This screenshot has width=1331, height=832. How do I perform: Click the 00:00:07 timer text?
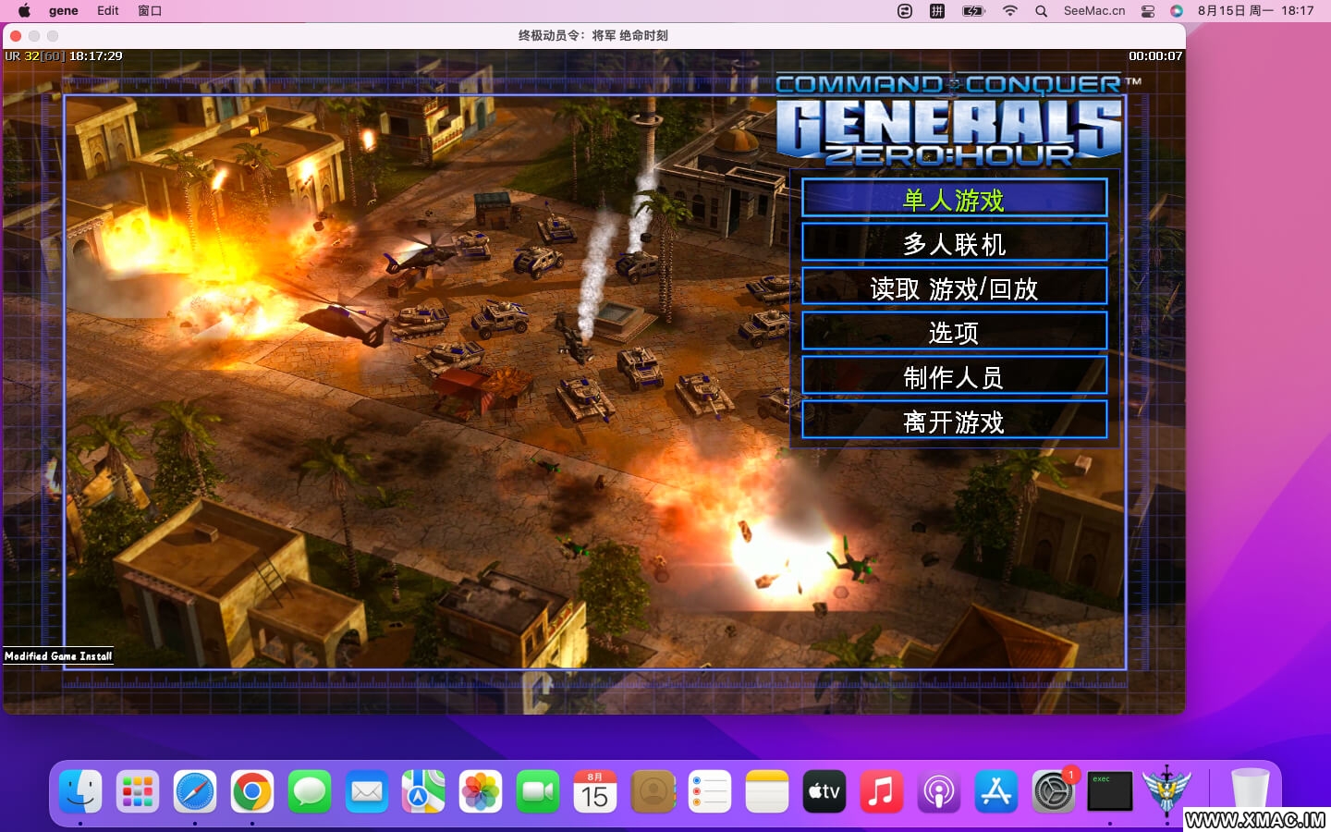tap(1155, 56)
